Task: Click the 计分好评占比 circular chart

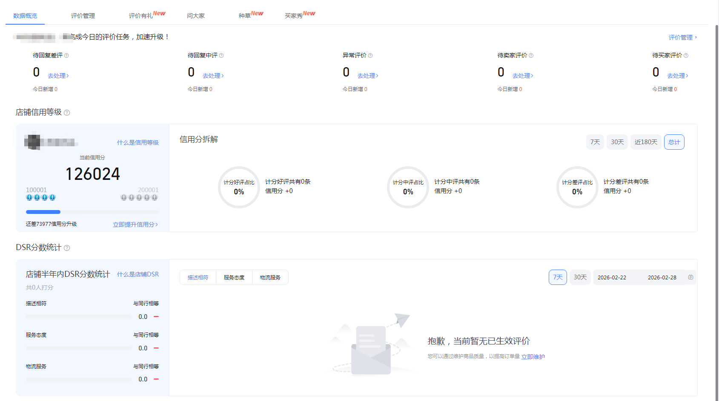Action: click(x=239, y=187)
